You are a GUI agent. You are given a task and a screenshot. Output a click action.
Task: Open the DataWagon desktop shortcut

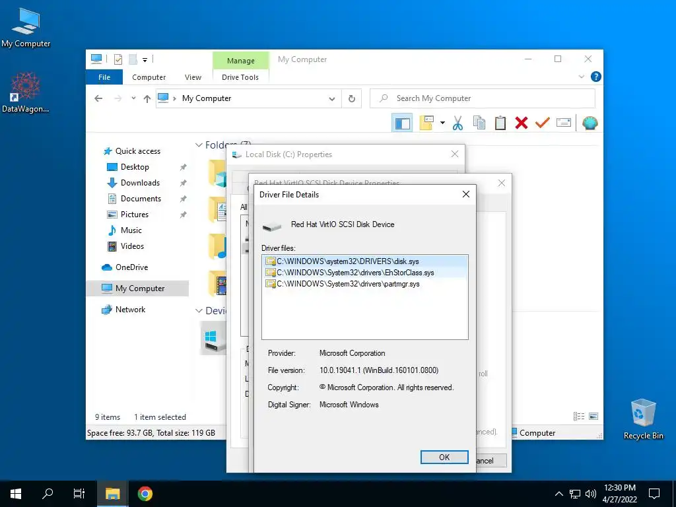click(26, 92)
